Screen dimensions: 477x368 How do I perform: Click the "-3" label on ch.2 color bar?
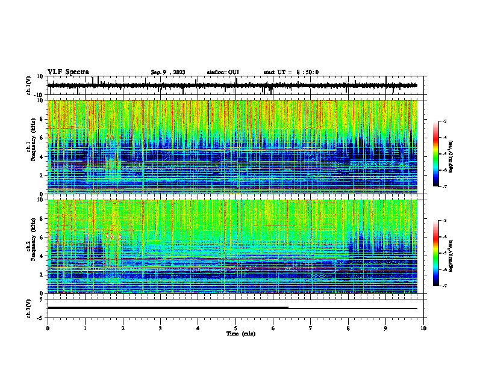444,221
